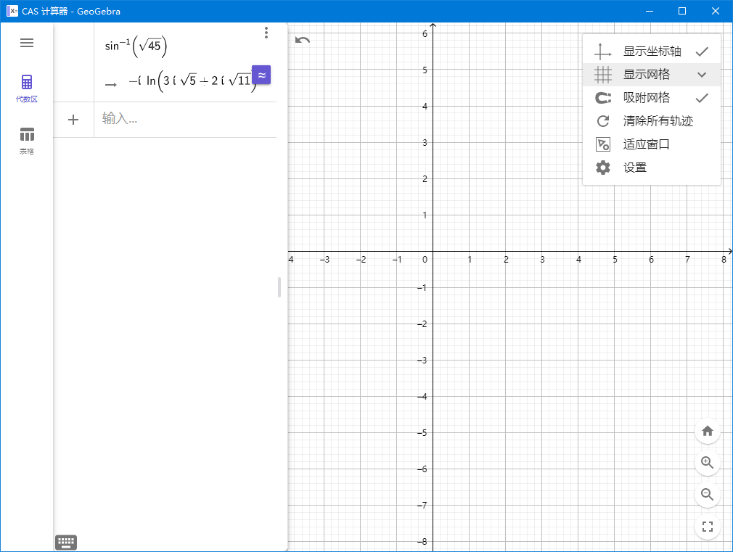Viewport: 733px width, 552px height.
Task: Open the hamburger main menu
Action: click(x=27, y=43)
